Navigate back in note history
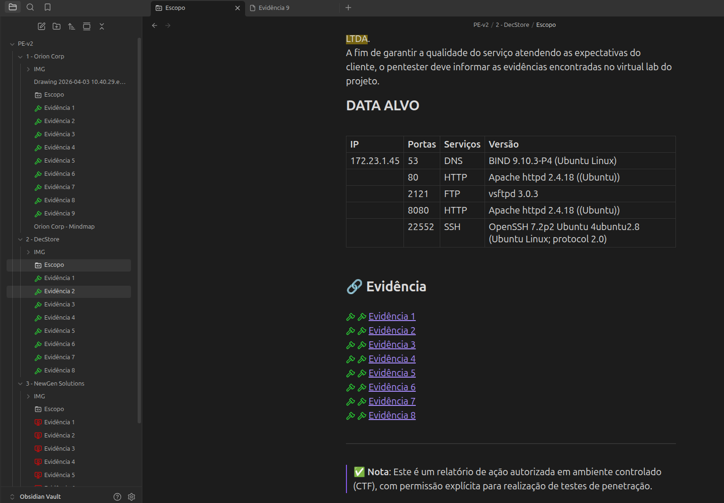The width and height of the screenshot is (724, 503). pyautogui.click(x=155, y=25)
